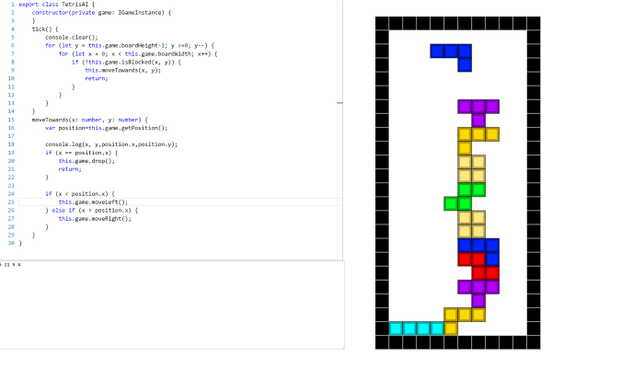Select the cyan I-piece at board bottom

[x=416, y=328]
